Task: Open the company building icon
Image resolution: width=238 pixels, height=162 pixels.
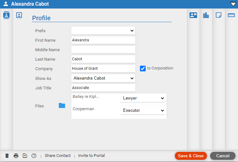Action: tap(206, 15)
